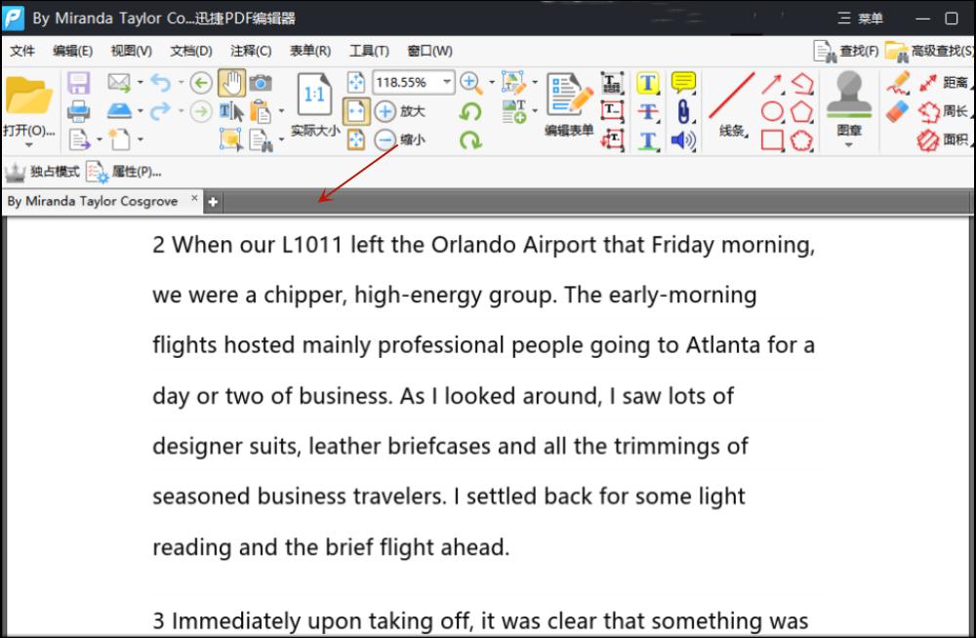Go to previous view with green left arrow
The image size is (976, 638).
[x=200, y=83]
